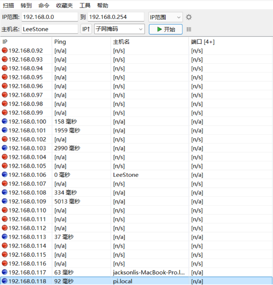Select the IP address 192.168.0.101
The image size is (273, 285).
(27, 130)
